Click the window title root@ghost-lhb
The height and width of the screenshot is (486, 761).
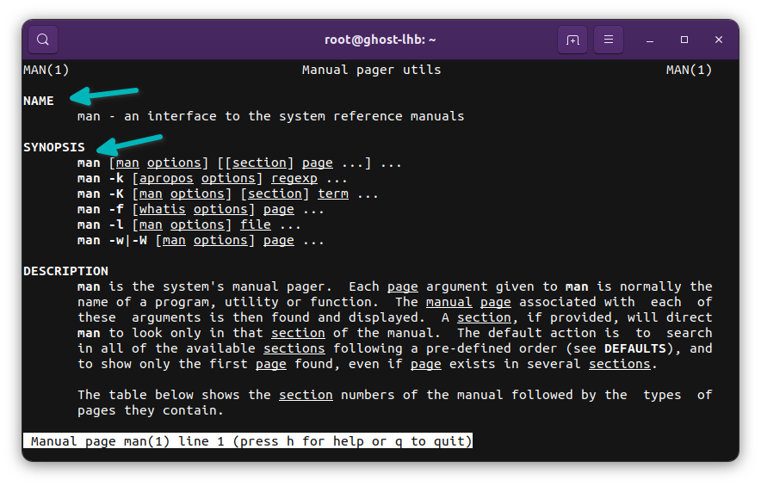coord(380,40)
